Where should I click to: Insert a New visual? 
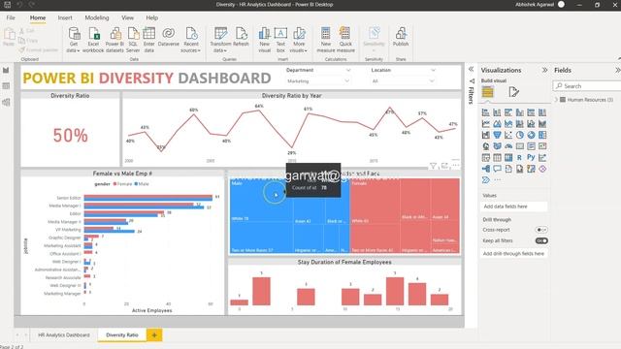[x=264, y=40]
